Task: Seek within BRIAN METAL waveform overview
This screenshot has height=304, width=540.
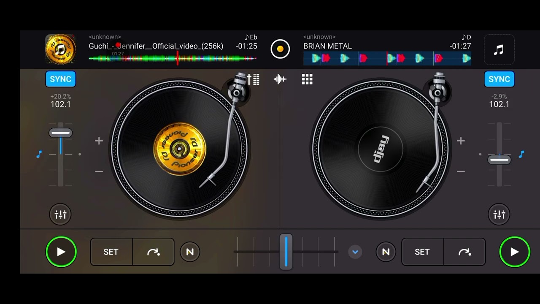Action: coord(387,58)
